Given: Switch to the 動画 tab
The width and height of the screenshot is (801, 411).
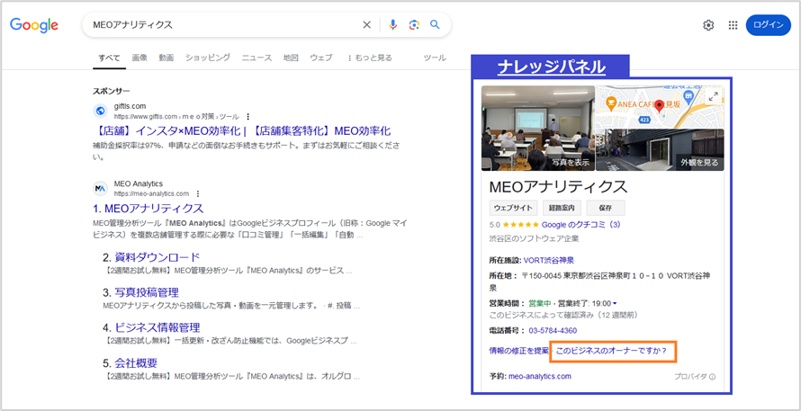Looking at the screenshot, I should point(166,58).
